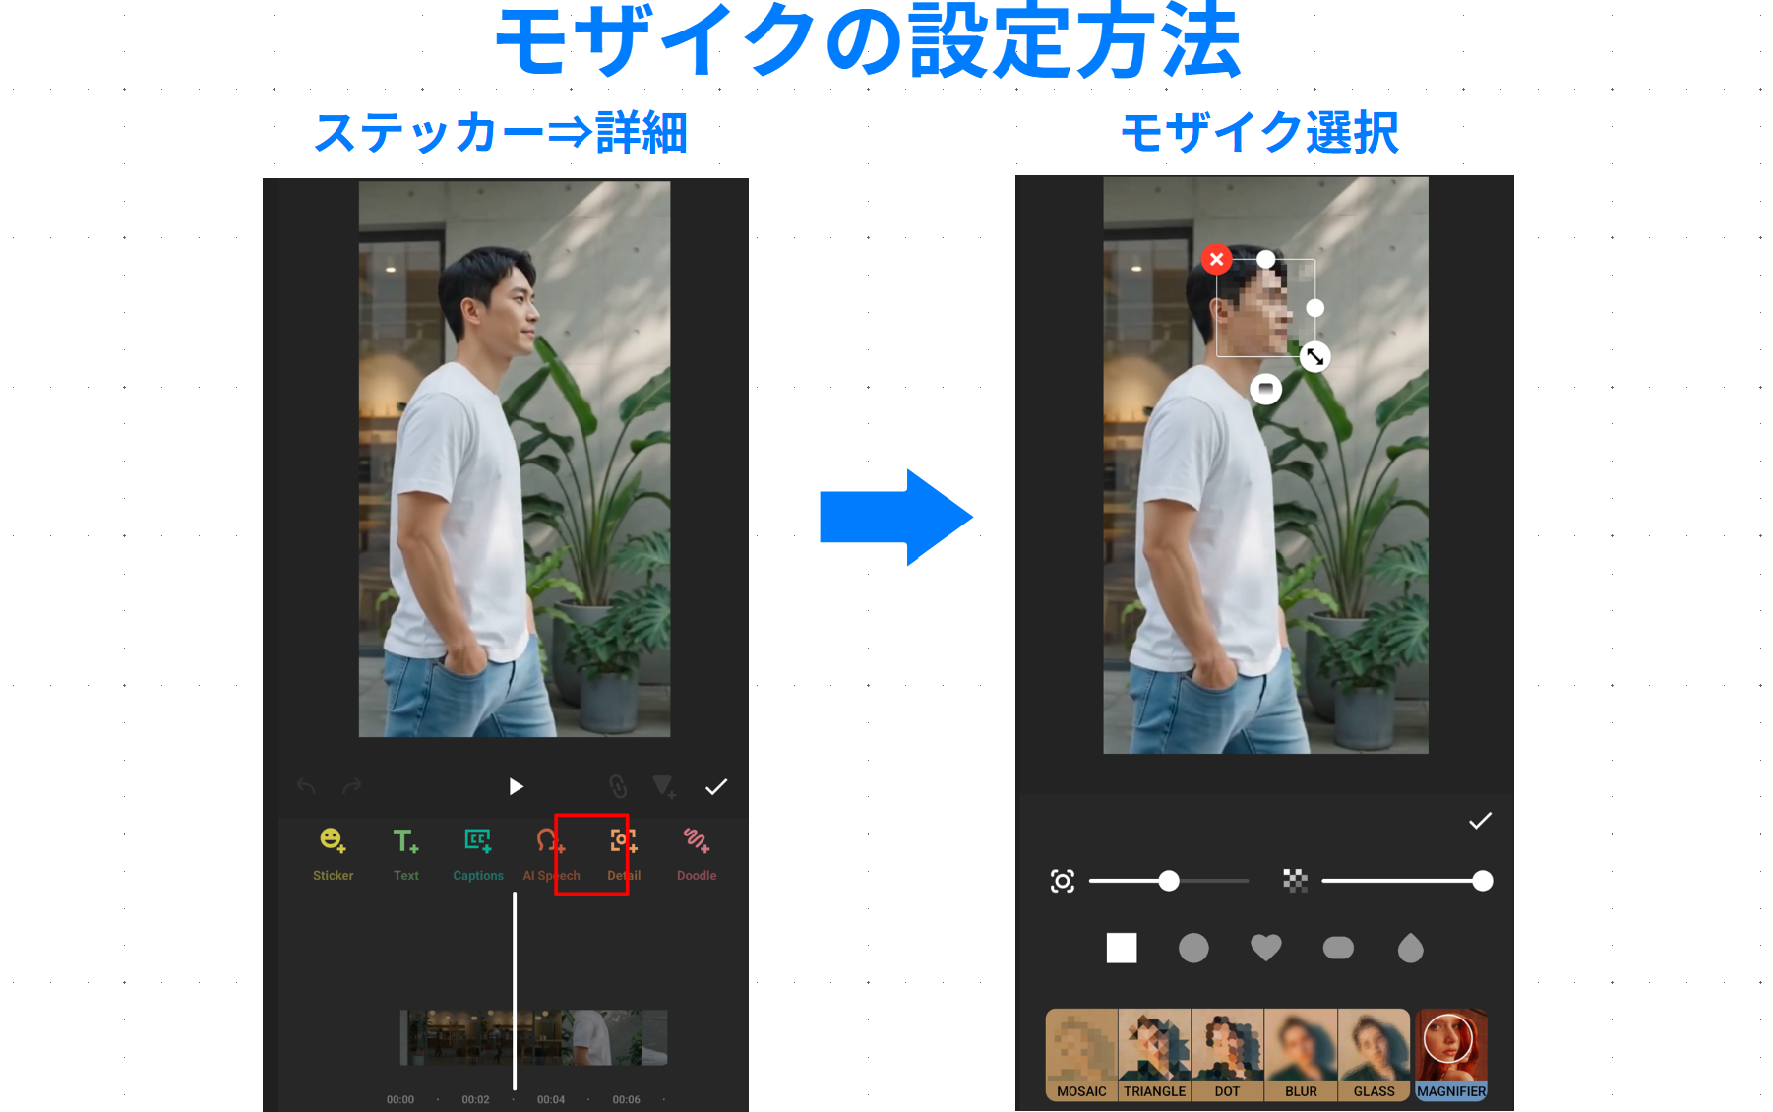The width and height of the screenshot is (1773, 1112).
Task: Confirm edits with left screen checkmark
Action: (716, 786)
